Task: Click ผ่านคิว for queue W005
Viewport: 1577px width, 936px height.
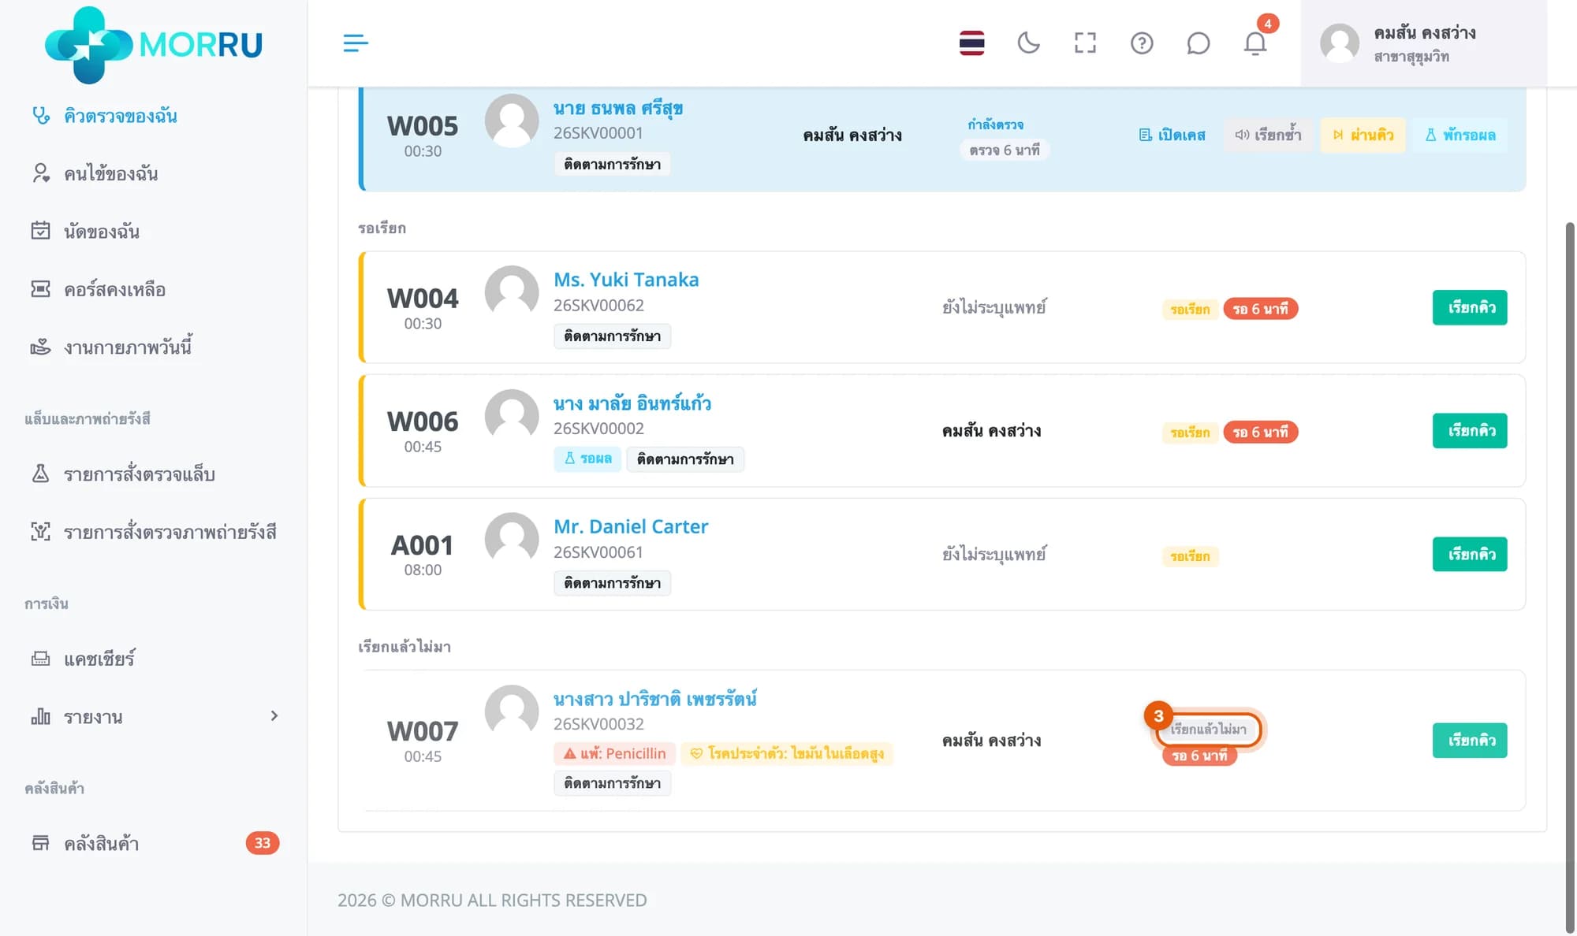Action: [x=1363, y=136]
